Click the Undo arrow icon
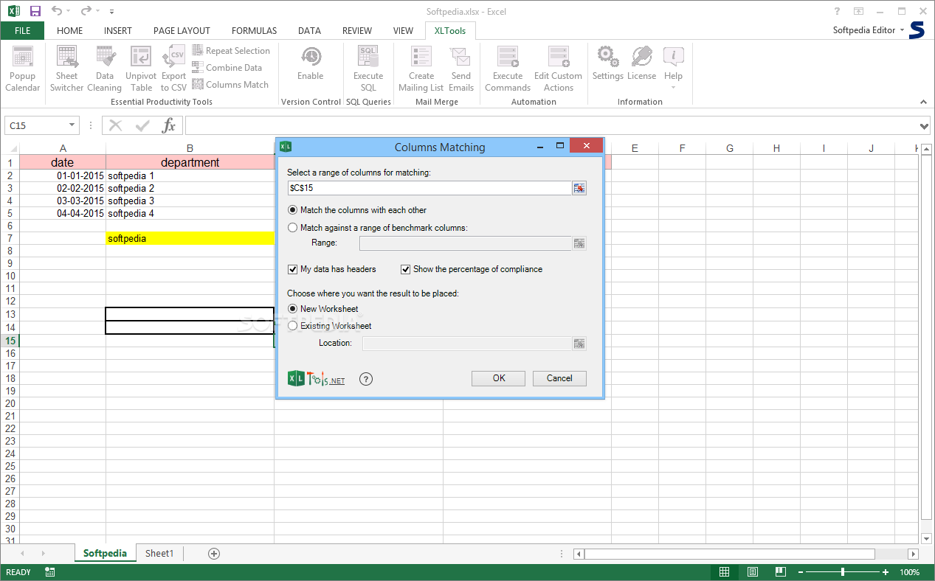Viewport: 935px width, 581px height. pos(57,11)
